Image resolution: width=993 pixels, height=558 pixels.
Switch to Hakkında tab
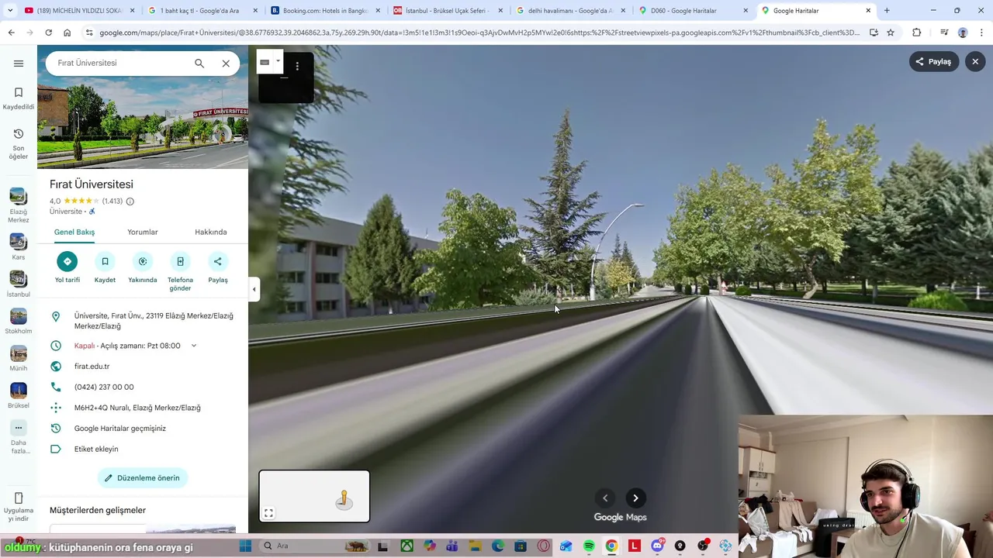point(211,232)
